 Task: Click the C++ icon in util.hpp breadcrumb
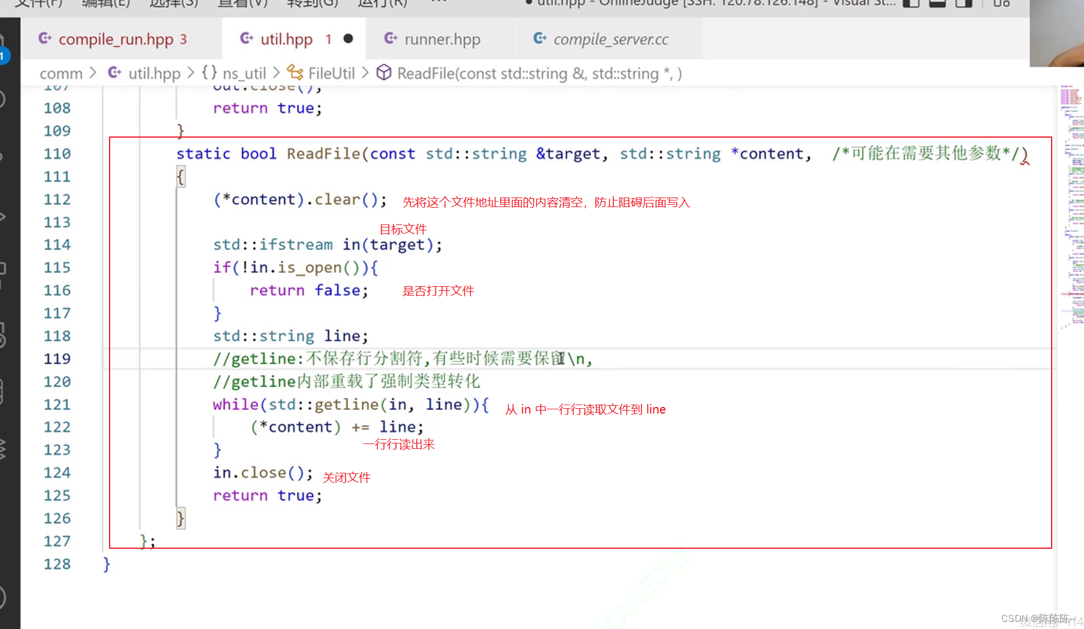tap(115, 73)
